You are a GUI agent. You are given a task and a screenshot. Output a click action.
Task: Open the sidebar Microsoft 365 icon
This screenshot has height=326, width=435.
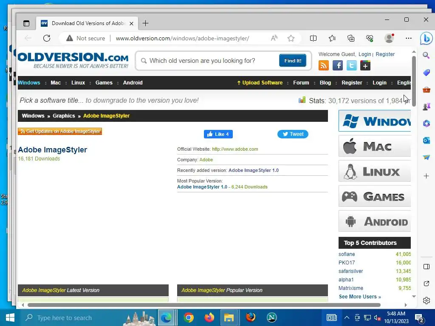(x=427, y=124)
